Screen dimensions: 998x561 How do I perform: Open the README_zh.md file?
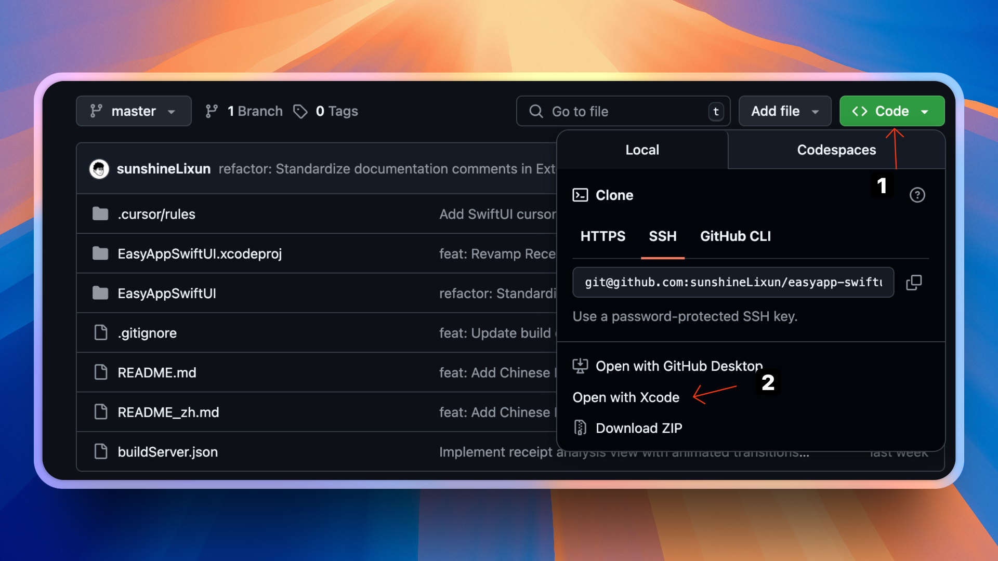[168, 412]
